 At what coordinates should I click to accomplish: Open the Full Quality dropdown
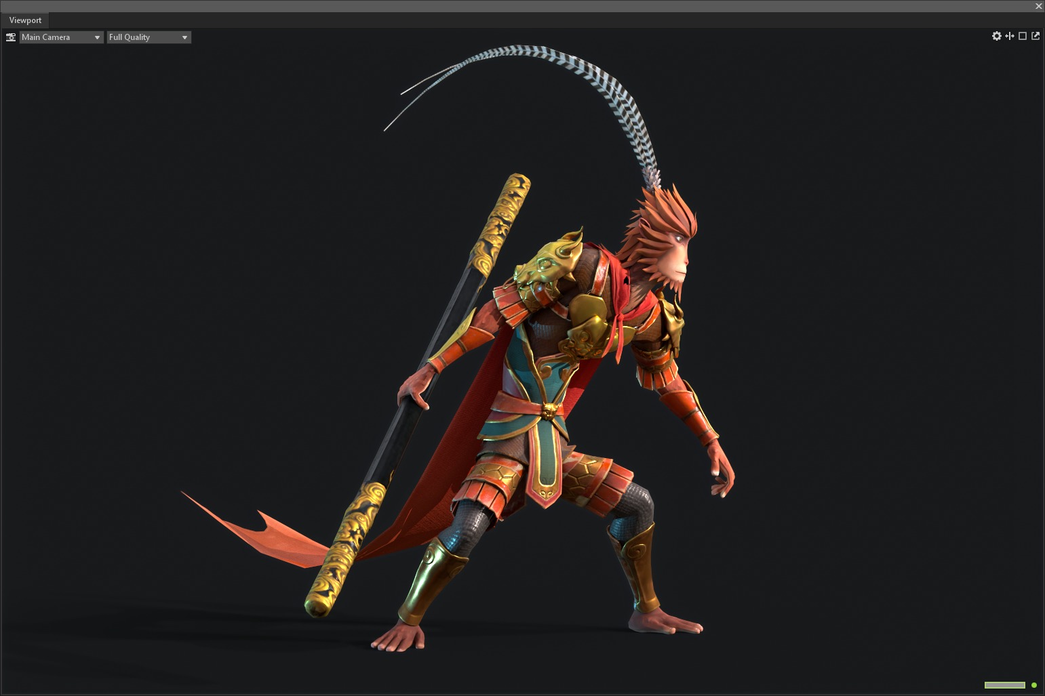[149, 37]
